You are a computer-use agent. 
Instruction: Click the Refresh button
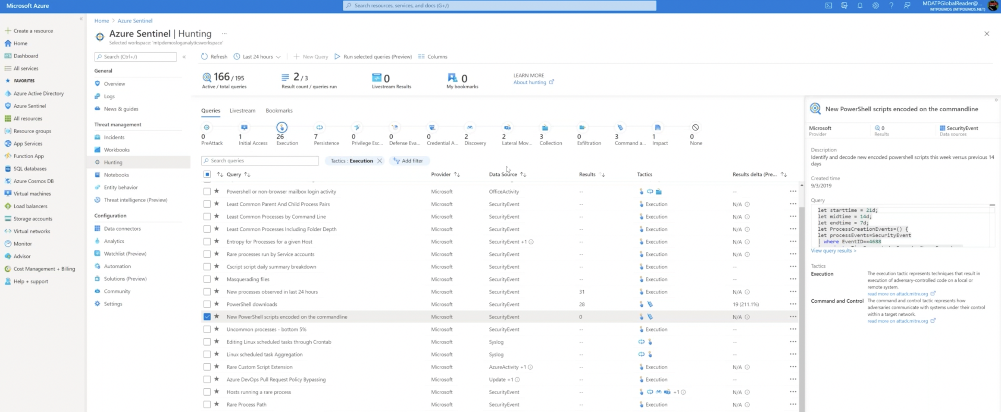coord(214,57)
